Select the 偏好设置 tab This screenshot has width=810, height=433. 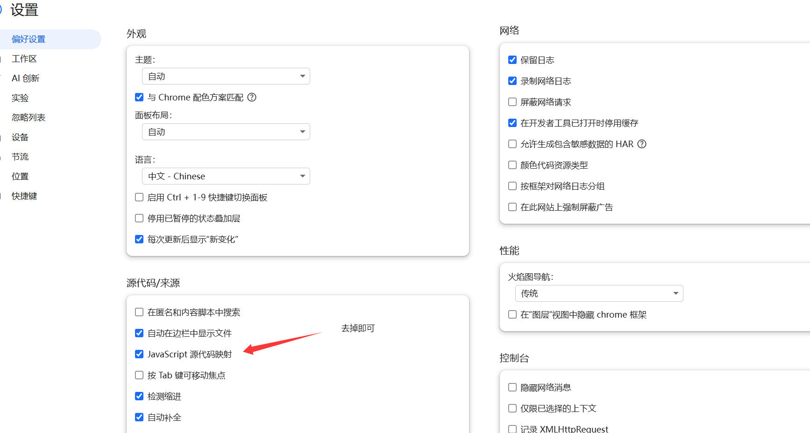tap(50, 39)
